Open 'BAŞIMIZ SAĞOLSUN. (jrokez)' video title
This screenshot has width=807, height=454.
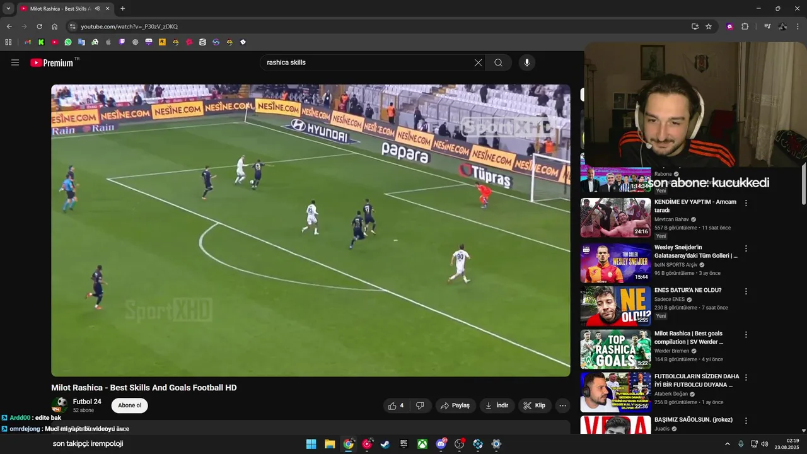693,419
